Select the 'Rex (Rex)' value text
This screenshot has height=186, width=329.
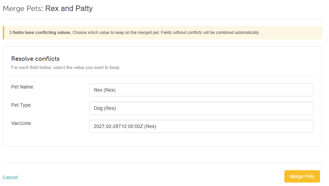pyautogui.click(x=104, y=90)
